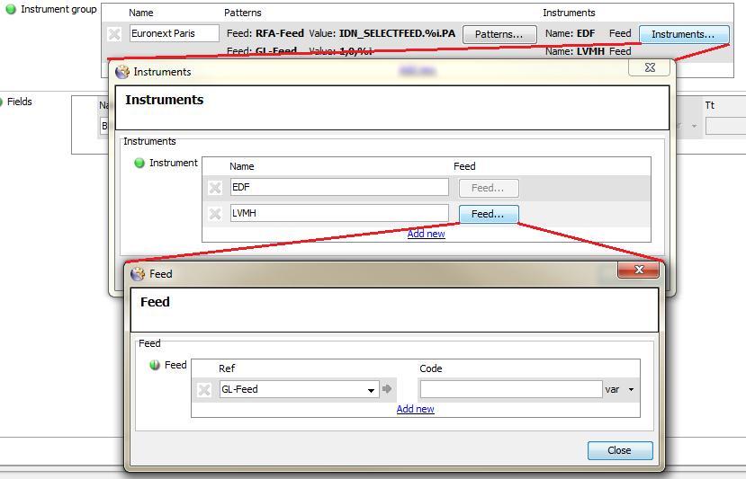Click the green Instrument status icon
The image size is (746, 479).
click(x=139, y=164)
